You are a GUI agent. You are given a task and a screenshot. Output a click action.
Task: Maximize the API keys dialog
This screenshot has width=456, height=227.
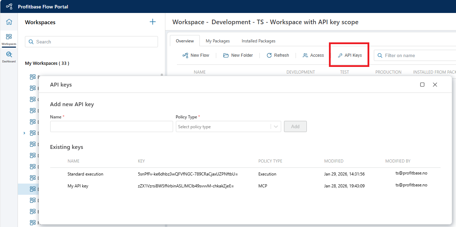coord(422,85)
